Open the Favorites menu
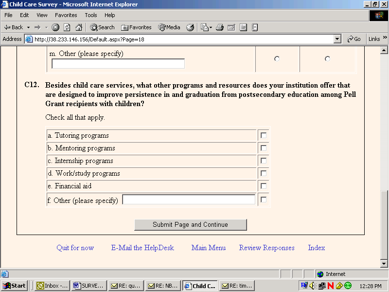The height and width of the screenshot is (292, 389). click(66, 15)
